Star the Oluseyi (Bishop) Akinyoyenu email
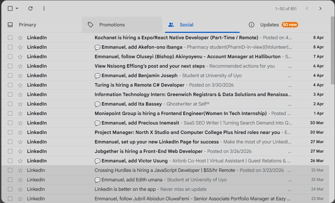 click(20, 57)
